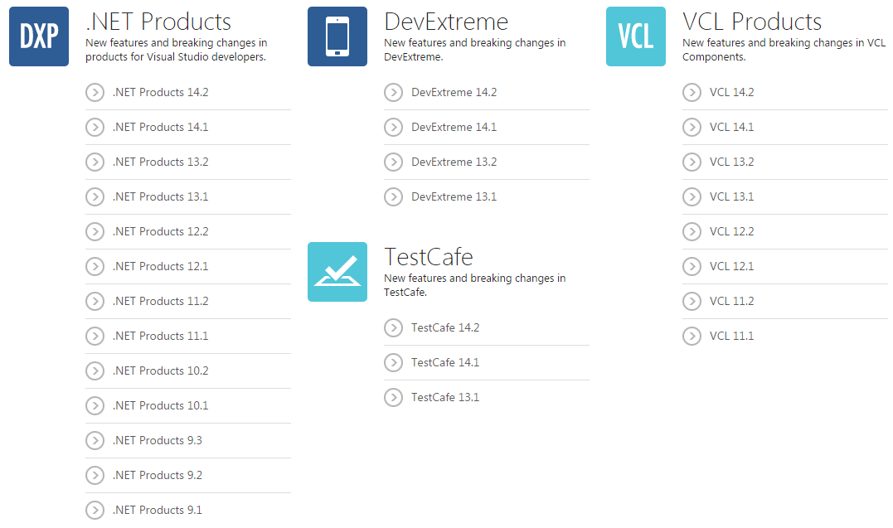
Task: Open the DevExtreme 14.2 link
Action: [454, 92]
